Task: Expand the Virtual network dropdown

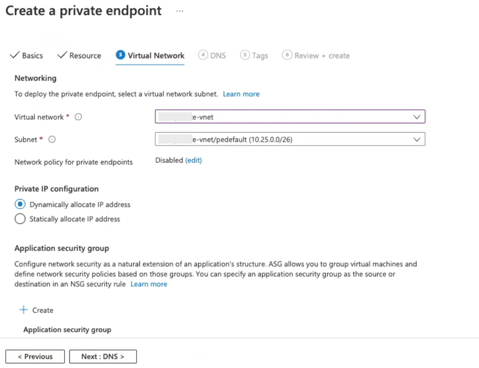Action: (416, 117)
